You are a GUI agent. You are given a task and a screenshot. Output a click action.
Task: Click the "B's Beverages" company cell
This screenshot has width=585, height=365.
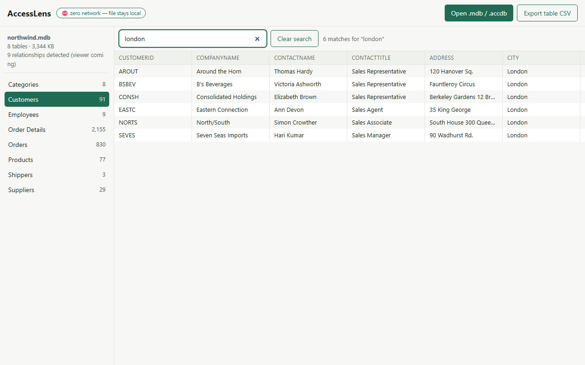[231, 84]
